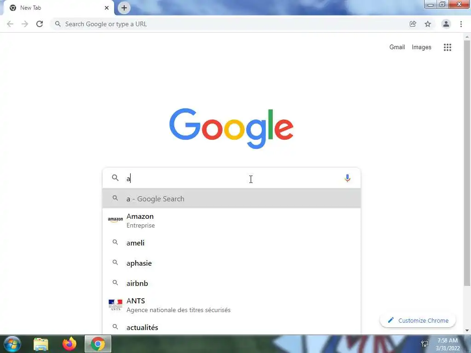Click the taskbar clock showing 7:58 AM
The height and width of the screenshot is (353, 471).
coord(448,344)
